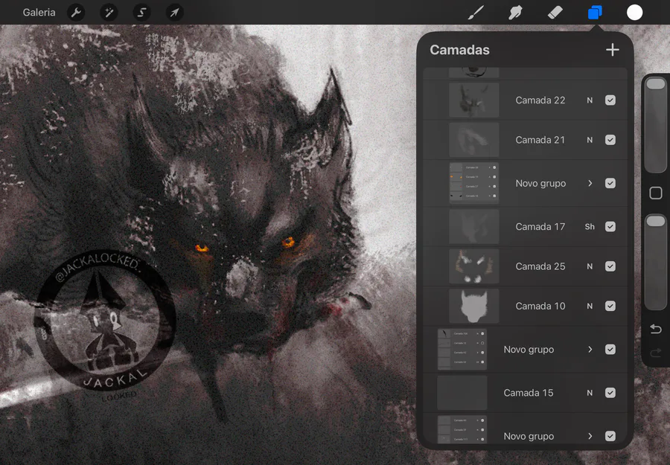Viewport: 670px width, 465px height.
Task: Adjust the brush opacity slider
Action: coord(655,262)
